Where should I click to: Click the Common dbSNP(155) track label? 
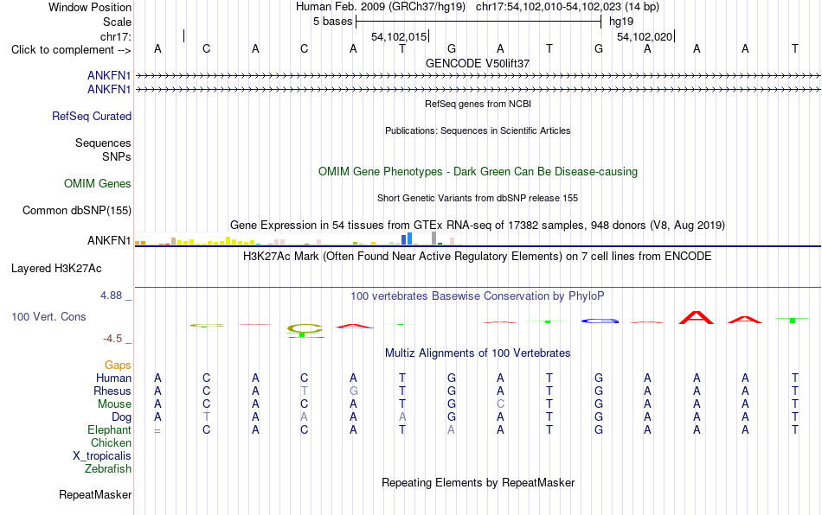click(x=76, y=210)
